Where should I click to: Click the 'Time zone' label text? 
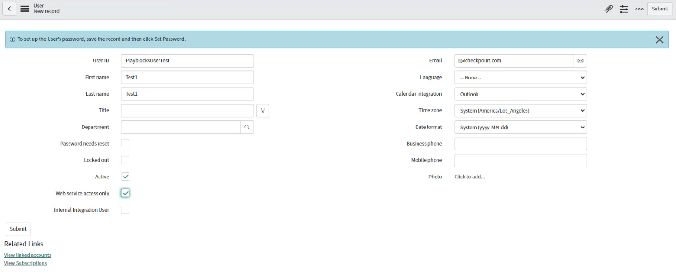tap(430, 110)
